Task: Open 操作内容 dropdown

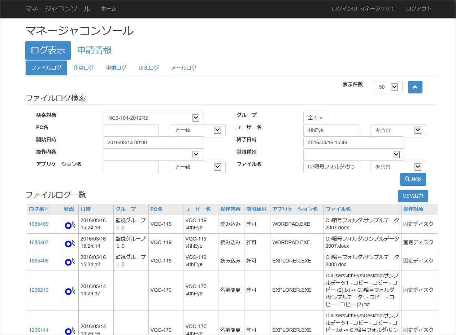Action: pyautogui.click(x=153, y=155)
